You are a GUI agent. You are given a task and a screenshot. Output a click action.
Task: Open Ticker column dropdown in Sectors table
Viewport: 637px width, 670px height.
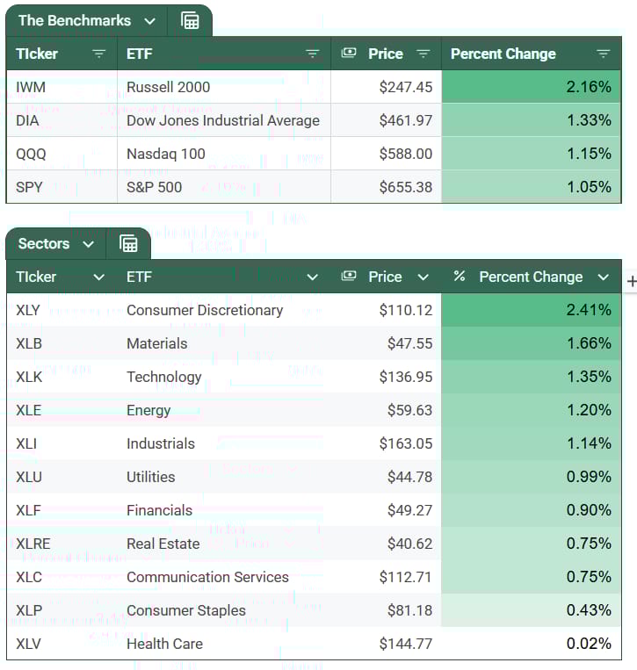(x=99, y=277)
